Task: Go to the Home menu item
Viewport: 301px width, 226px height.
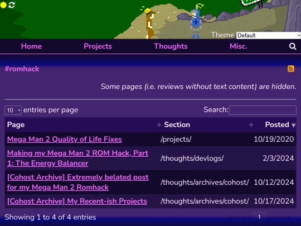Action: (x=31, y=46)
